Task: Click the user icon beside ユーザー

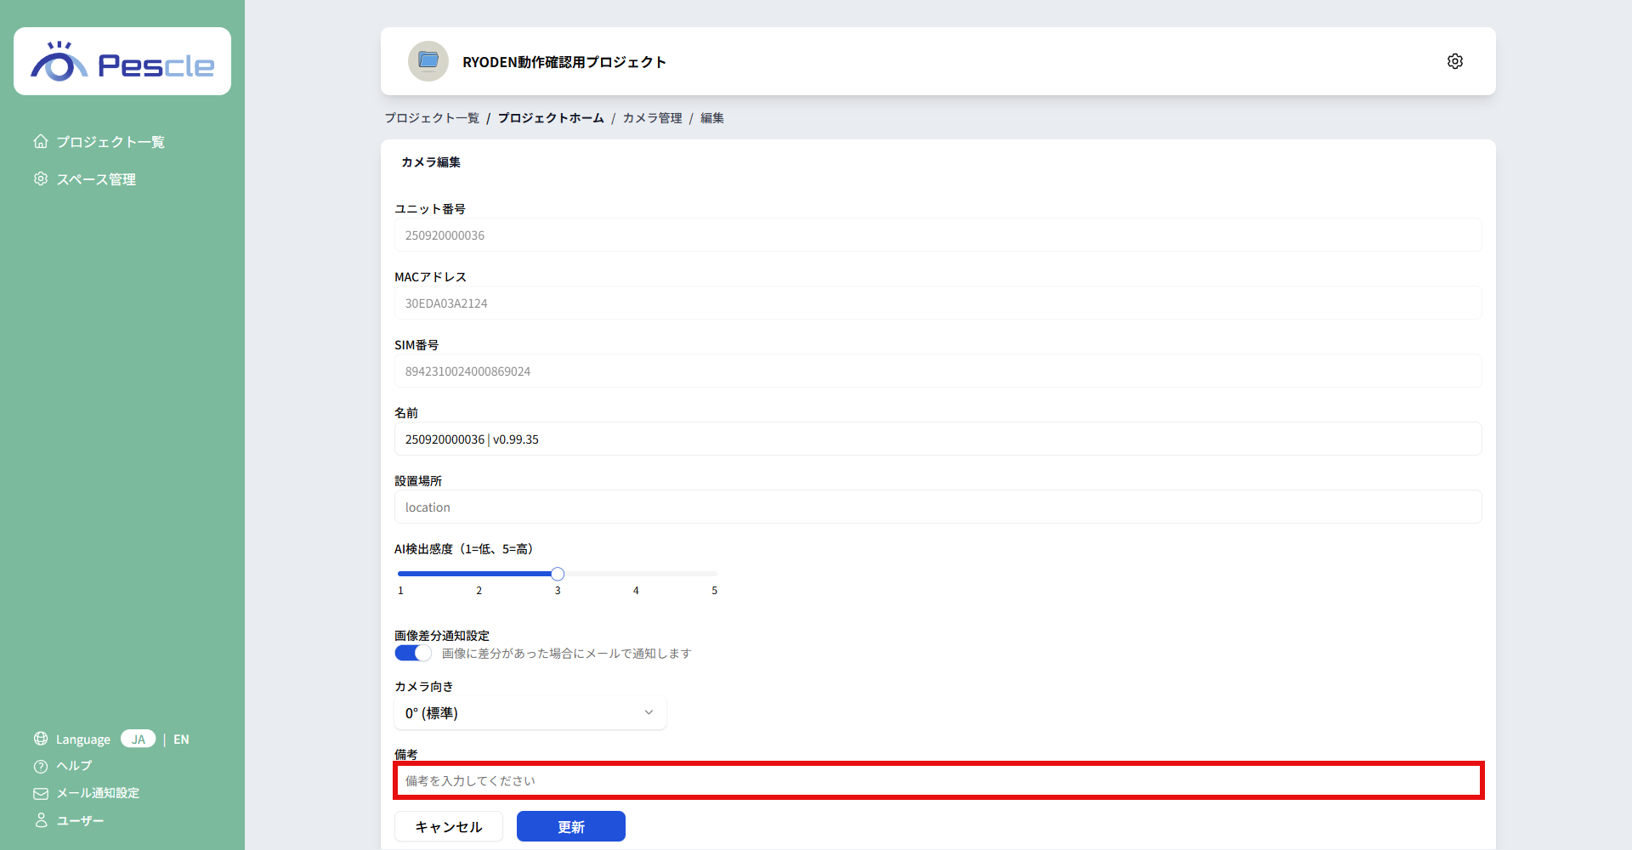Action: tap(40, 820)
